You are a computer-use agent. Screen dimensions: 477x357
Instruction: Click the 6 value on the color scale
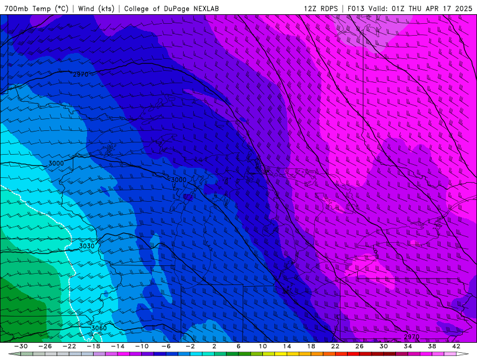point(238,346)
